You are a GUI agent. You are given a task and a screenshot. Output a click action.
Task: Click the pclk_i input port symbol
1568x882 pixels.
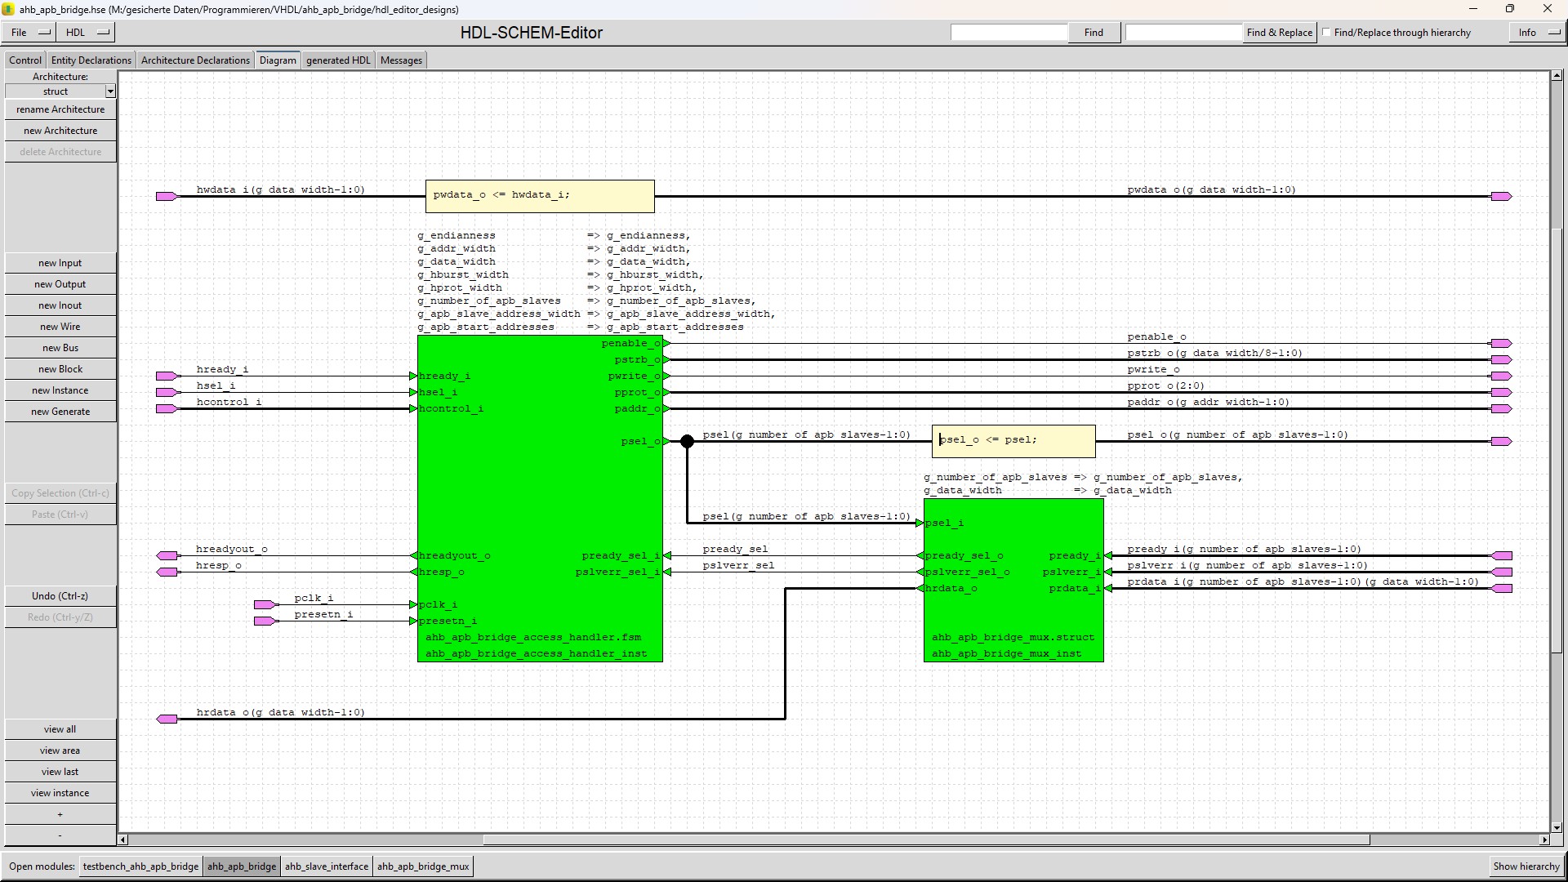point(264,605)
